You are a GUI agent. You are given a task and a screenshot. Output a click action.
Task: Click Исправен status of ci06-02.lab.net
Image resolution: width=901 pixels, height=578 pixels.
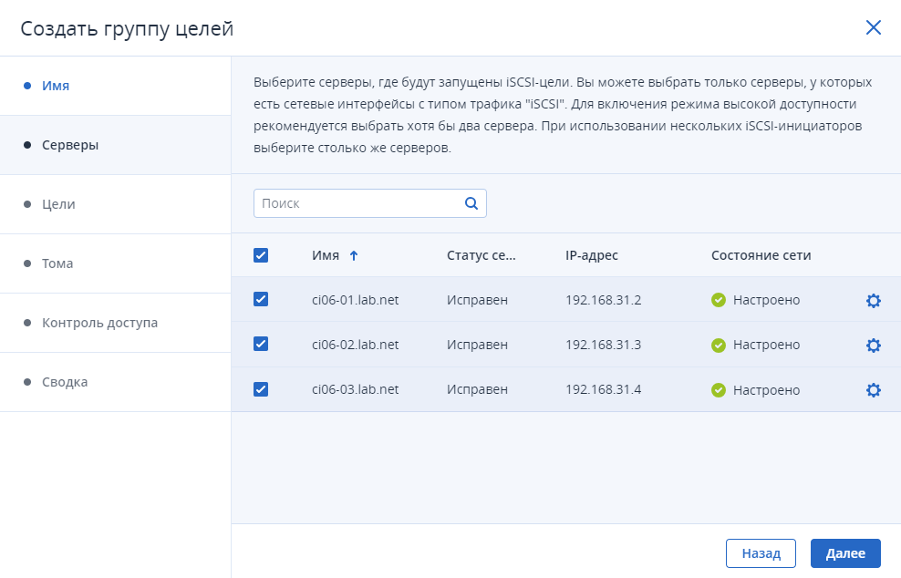coord(478,345)
